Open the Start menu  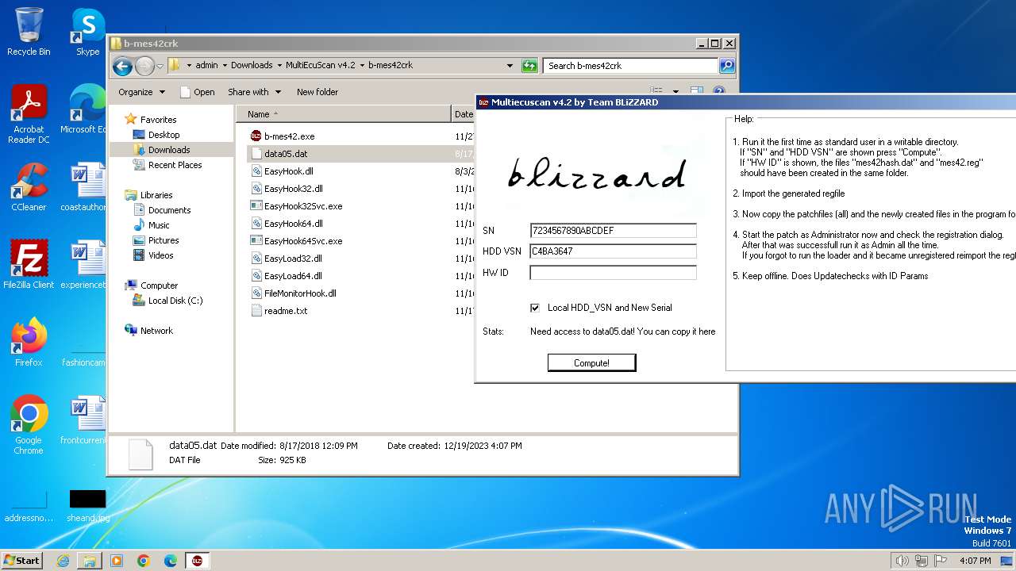21,561
